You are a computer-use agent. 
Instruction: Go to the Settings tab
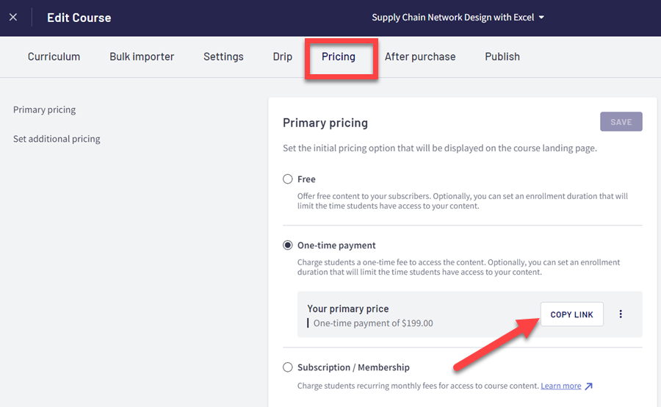(223, 57)
